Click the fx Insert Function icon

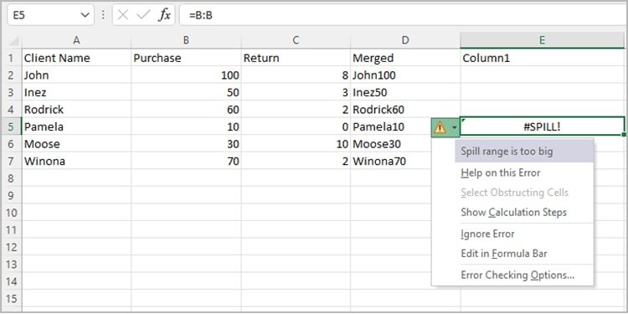pos(165,15)
